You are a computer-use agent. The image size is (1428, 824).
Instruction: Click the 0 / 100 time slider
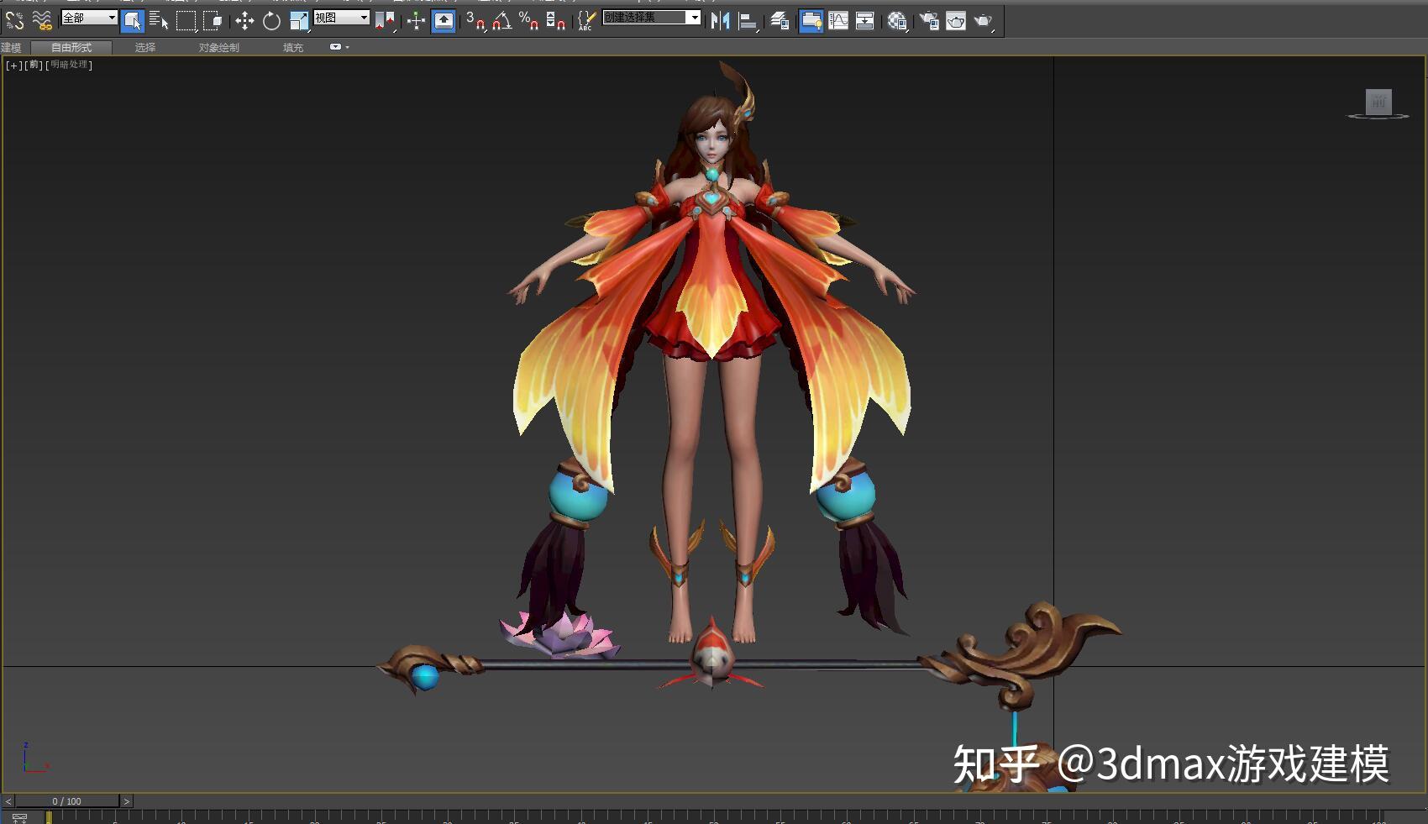[67, 801]
